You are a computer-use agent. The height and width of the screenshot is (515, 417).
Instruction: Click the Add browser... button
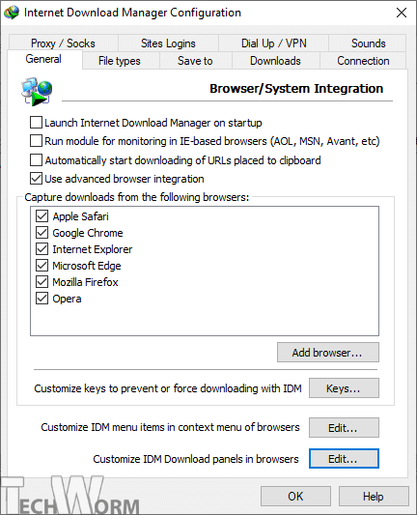(328, 353)
